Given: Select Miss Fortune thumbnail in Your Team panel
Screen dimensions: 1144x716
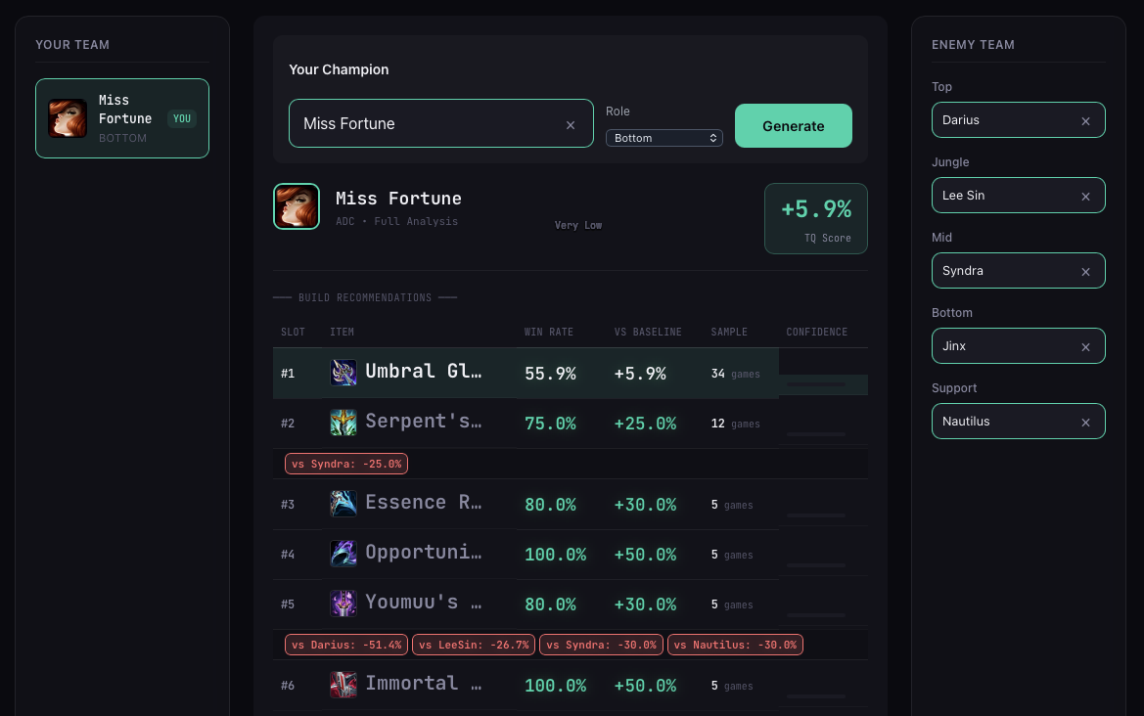Looking at the screenshot, I should [x=68, y=117].
